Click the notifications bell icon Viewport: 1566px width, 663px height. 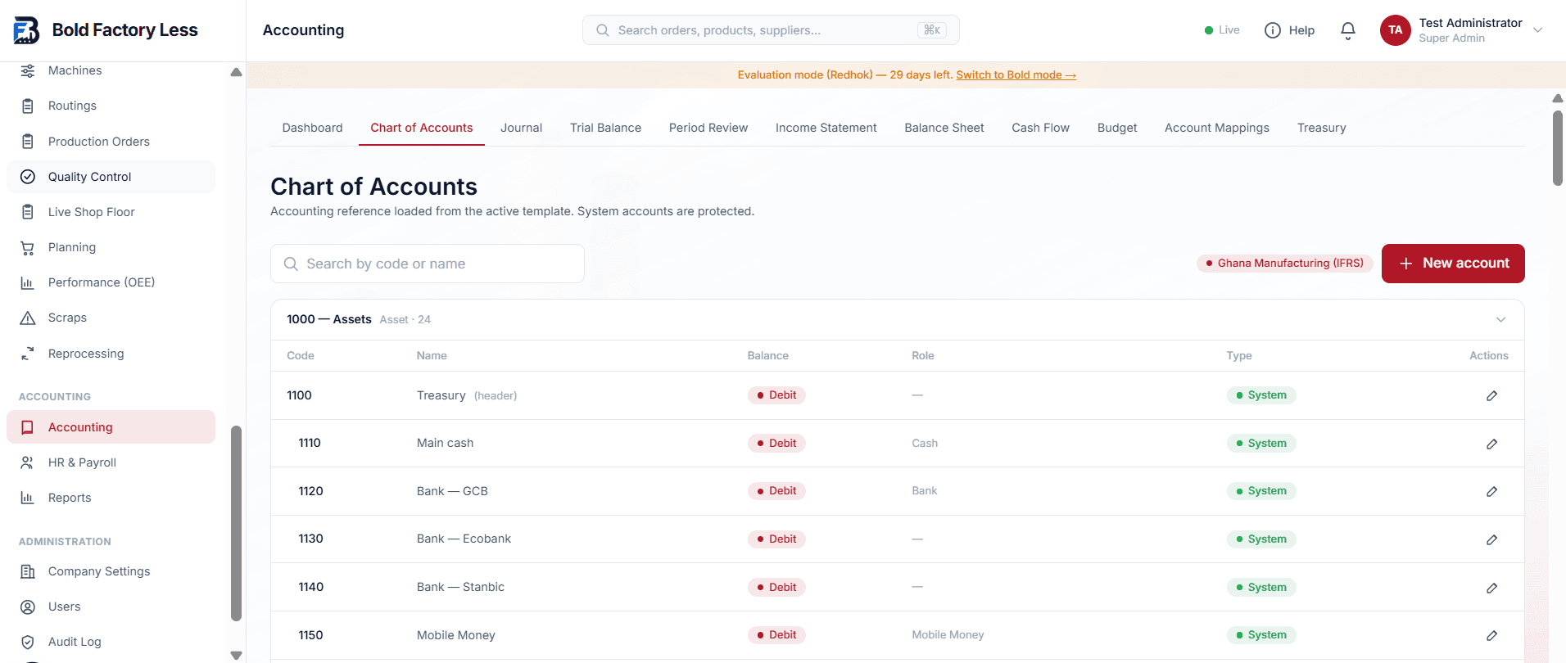pos(1347,30)
